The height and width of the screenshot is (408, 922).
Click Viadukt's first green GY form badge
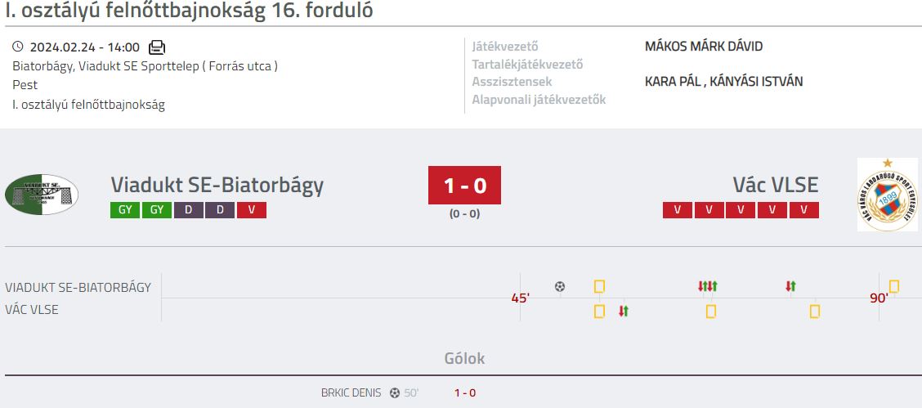[x=125, y=210]
